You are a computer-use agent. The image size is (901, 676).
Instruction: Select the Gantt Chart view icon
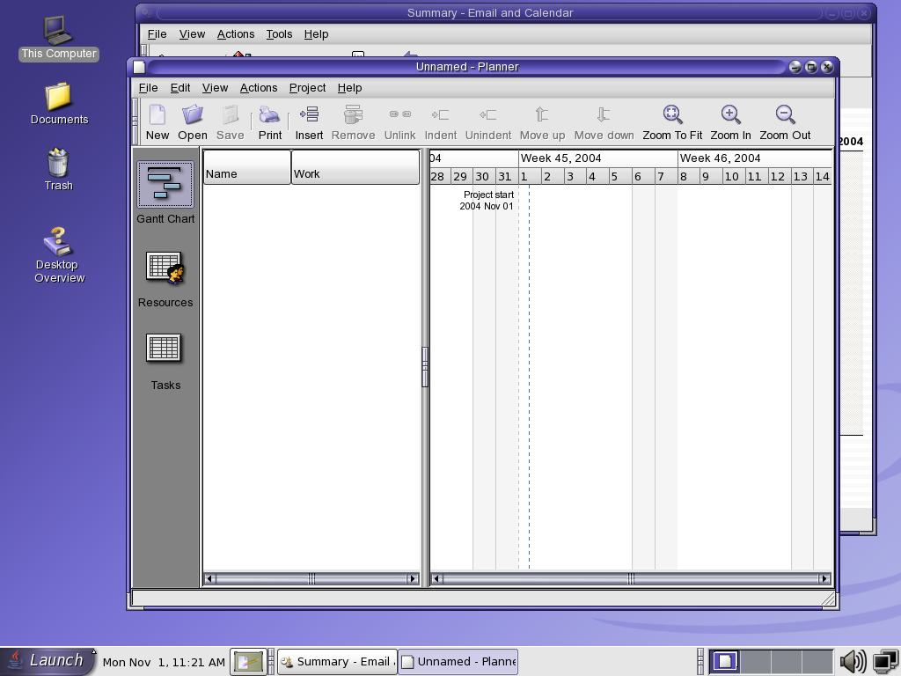[165, 185]
